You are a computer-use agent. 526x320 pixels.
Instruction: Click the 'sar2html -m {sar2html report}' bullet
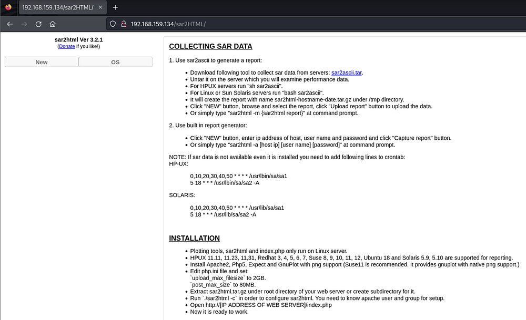[x=274, y=113]
